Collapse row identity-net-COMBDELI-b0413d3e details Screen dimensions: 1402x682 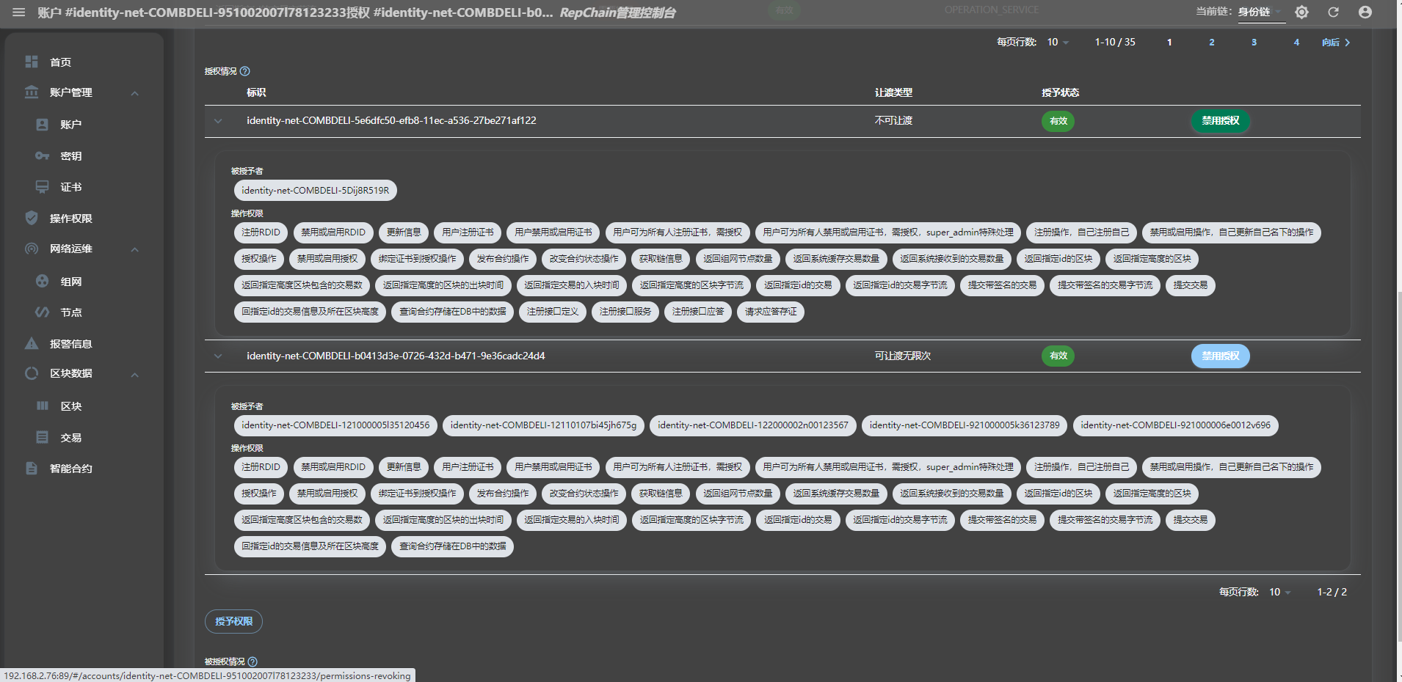[x=218, y=356]
